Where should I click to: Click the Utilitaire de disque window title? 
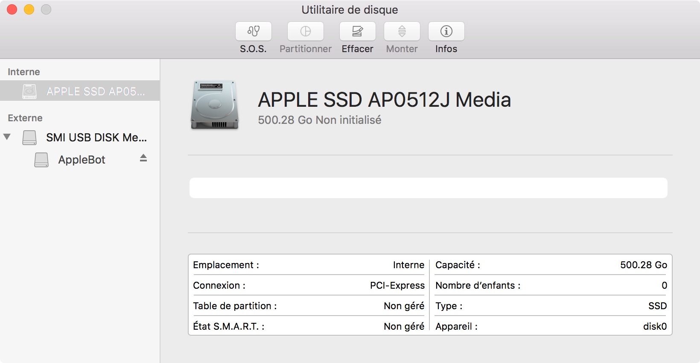click(350, 10)
